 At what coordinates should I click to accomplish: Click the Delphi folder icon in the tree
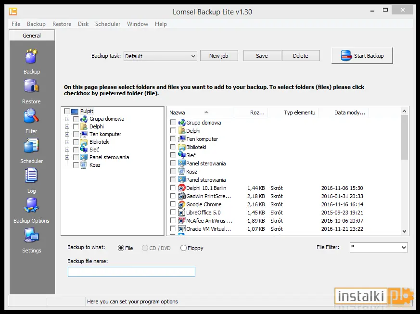84,126
